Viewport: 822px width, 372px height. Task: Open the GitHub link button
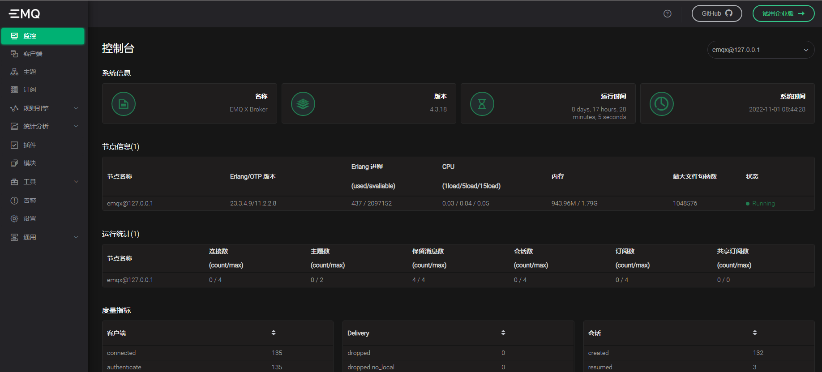pyautogui.click(x=717, y=13)
